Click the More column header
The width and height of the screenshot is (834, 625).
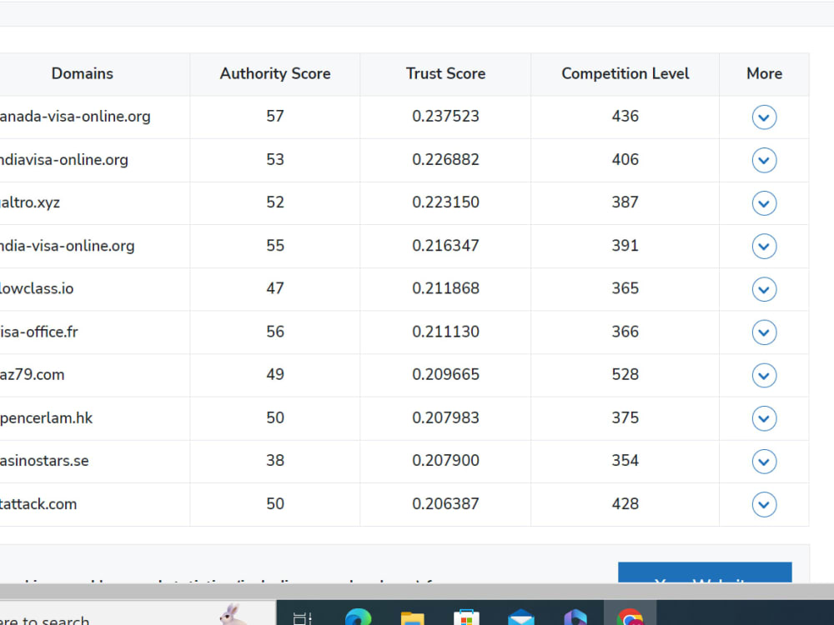click(x=764, y=74)
